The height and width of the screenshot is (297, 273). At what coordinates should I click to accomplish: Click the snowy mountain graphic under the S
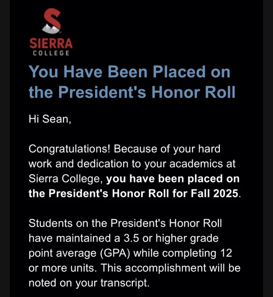pos(51,29)
